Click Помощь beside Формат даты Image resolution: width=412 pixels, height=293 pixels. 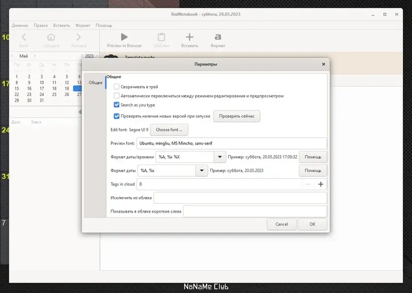(x=313, y=171)
